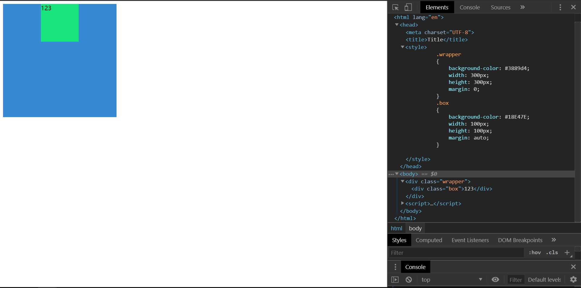This screenshot has width=581, height=288.
Task: Open the Default levels dropdown
Action: [x=544, y=280]
